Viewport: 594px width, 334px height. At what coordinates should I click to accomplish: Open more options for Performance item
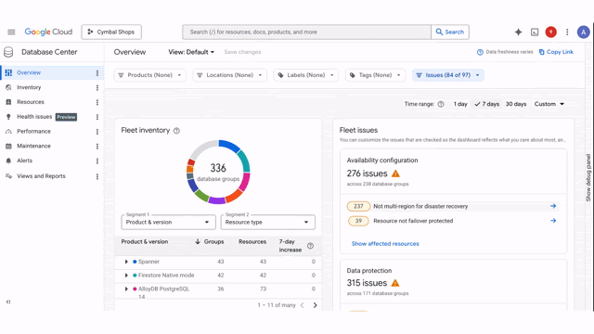(97, 132)
